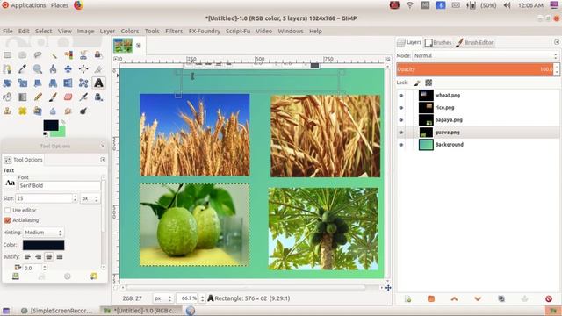This screenshot has height=316, width=562.
Task: Lower the layer with the down arrow
Action: tap(478, 298)
